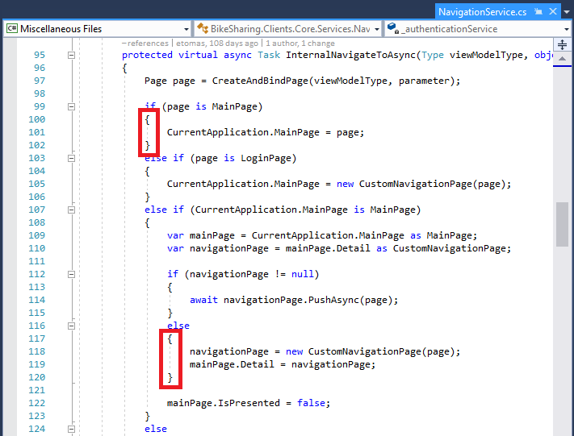Click 'null' on line 112
This screenshot has height=436, width=574.
pyautogui.click(x=303, y=274)
